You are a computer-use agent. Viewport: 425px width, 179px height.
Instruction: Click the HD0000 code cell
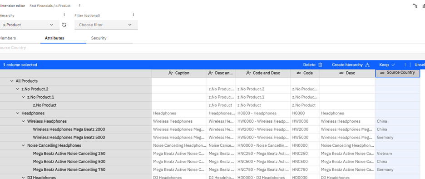coord(305,177)
